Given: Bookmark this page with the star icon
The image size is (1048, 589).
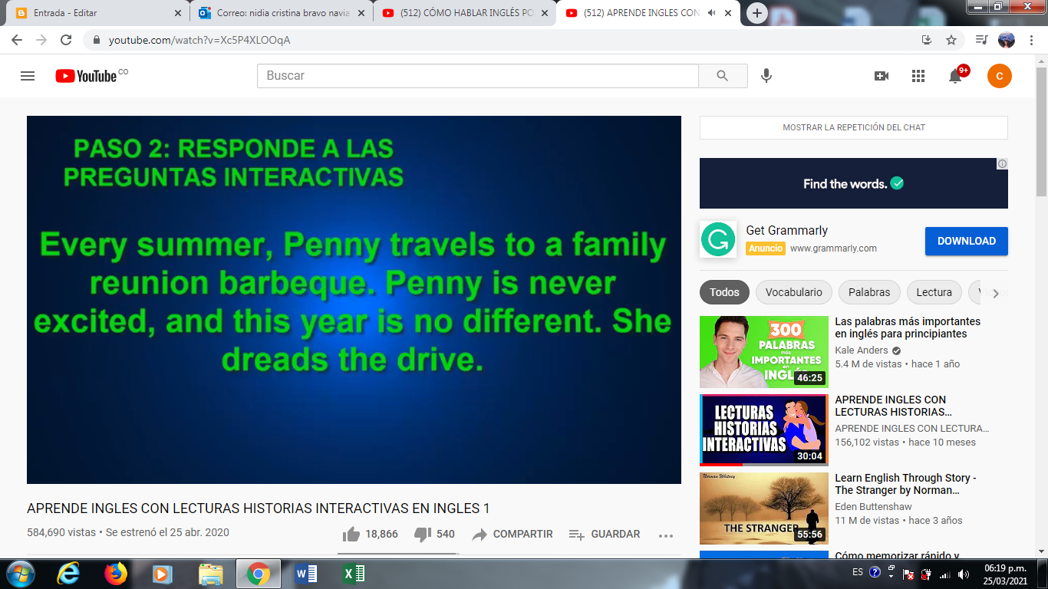Looking at the screenshot, I should click(951, 40).
